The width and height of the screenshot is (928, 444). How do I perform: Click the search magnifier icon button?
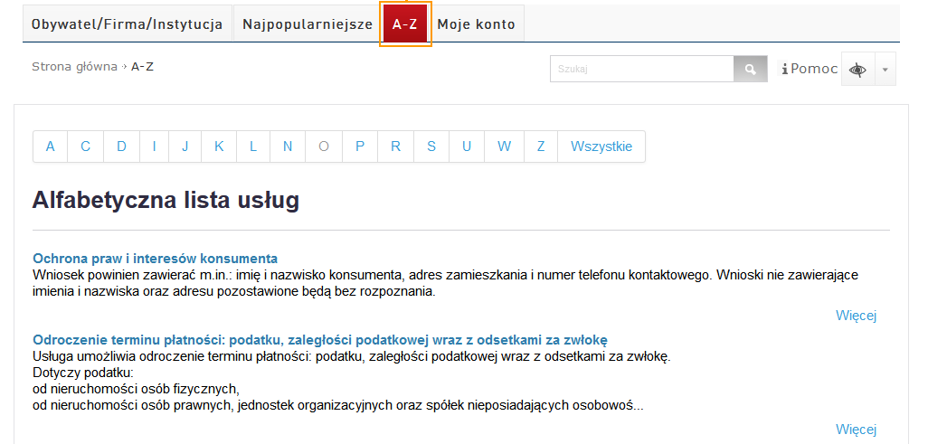coord(750,70)
